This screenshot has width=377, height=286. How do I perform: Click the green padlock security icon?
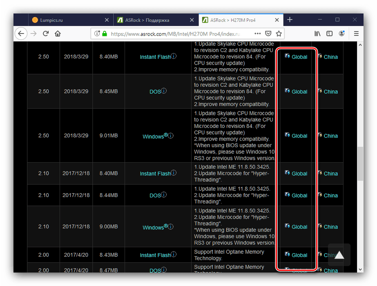104,34
